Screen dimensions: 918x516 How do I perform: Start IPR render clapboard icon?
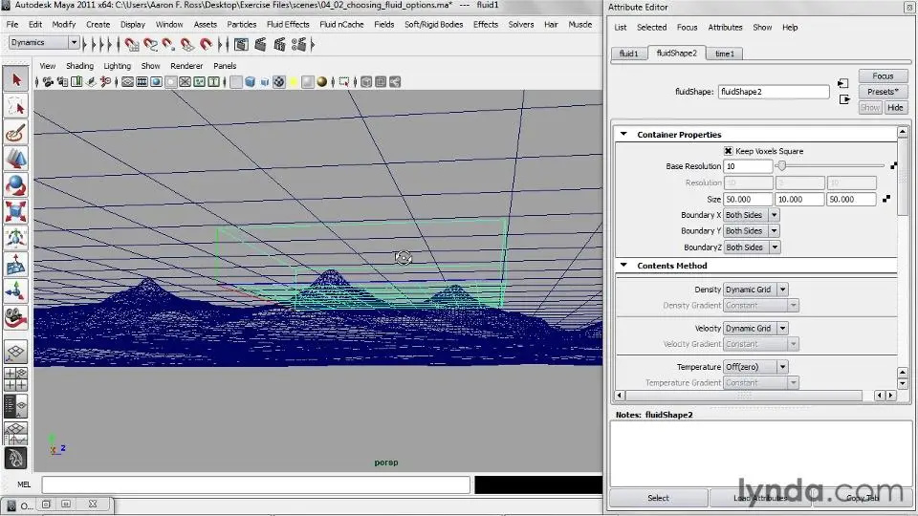click(279, 45)
